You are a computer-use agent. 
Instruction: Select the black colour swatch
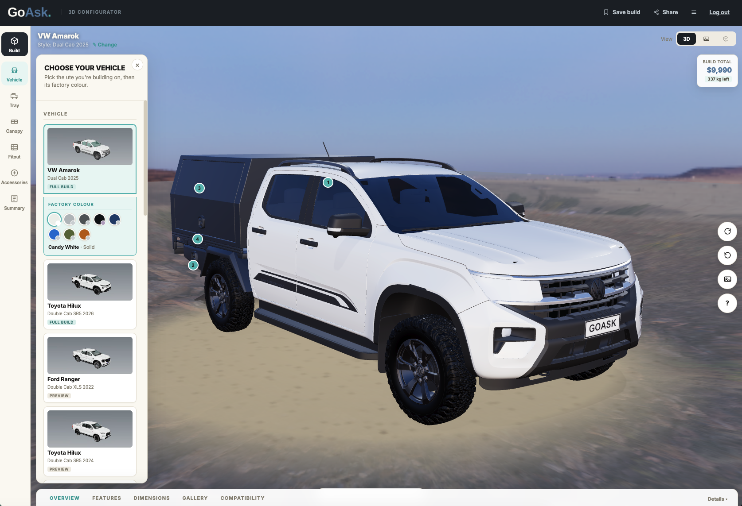click(100, 219)
